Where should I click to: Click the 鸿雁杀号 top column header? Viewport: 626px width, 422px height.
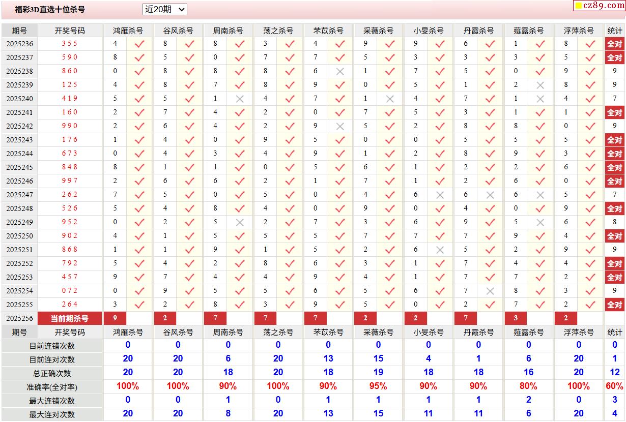pyautogui.click(x=128, y=31)
